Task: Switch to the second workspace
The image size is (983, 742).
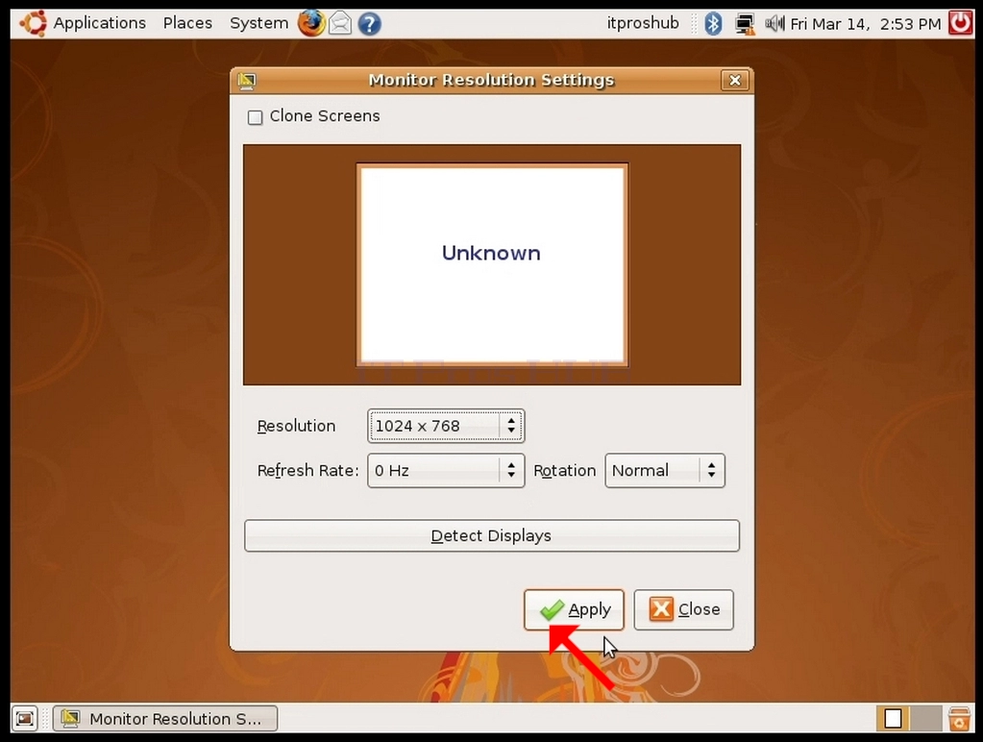Action: coord(926,718)
